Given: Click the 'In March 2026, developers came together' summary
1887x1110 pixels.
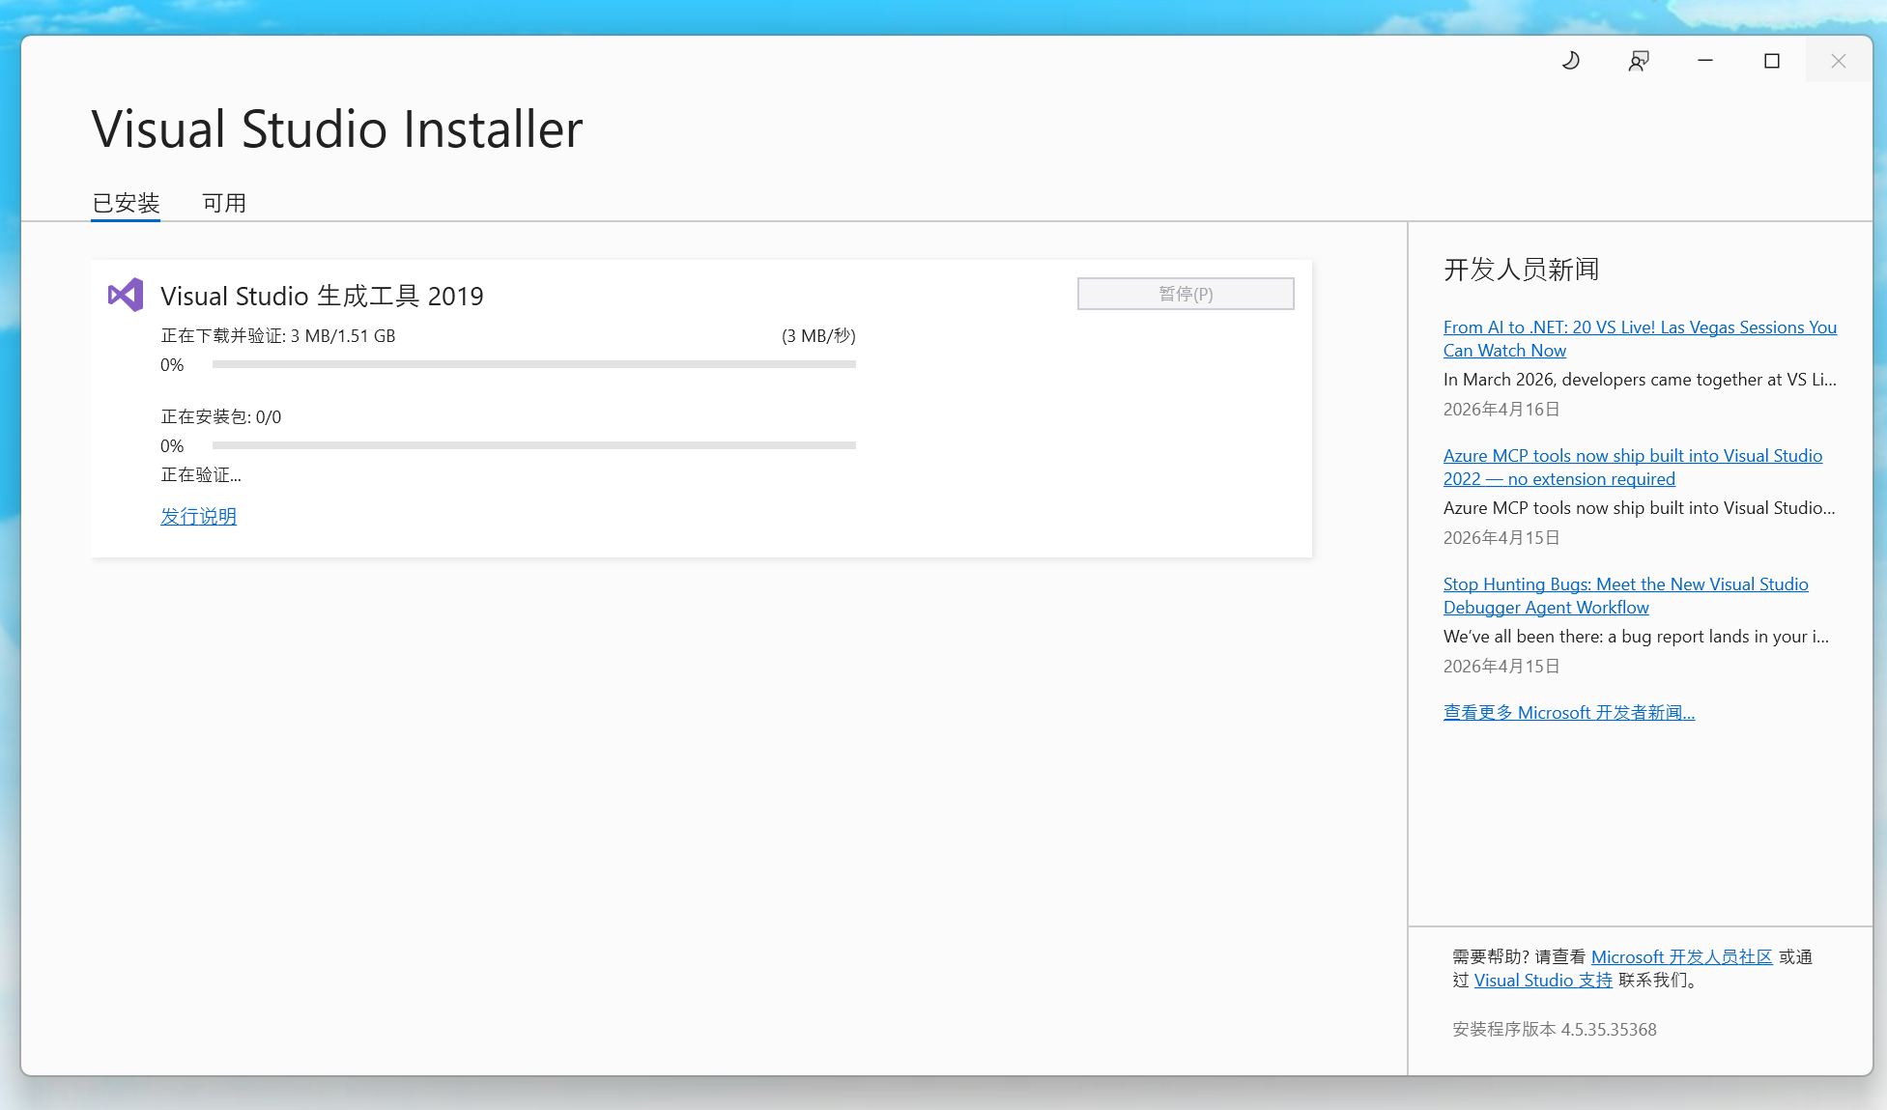Looking at the screenshot, I should click(1640, 379).
